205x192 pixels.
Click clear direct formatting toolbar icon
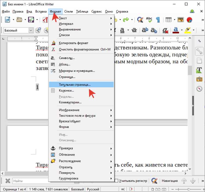[165, 31]
